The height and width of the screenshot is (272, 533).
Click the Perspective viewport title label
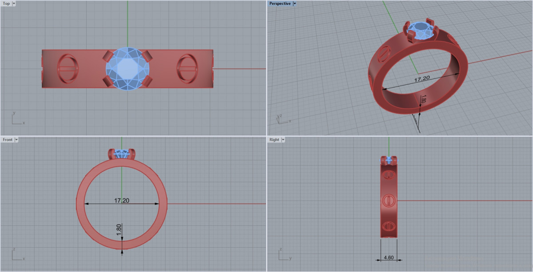(280, 4)
